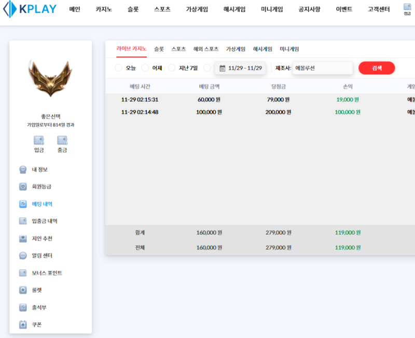Open the 룰렛 sidebar icon
The width and height of the screenshot is (415, 338).
[22, 290]
